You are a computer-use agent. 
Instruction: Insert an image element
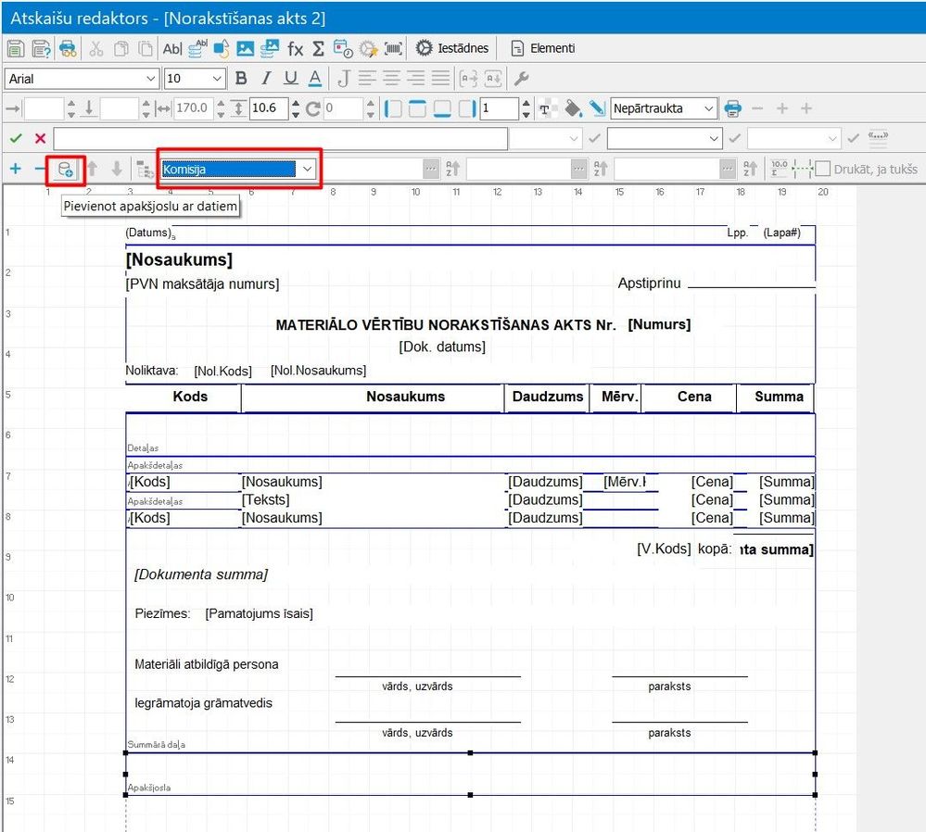[x=246, y=48]
